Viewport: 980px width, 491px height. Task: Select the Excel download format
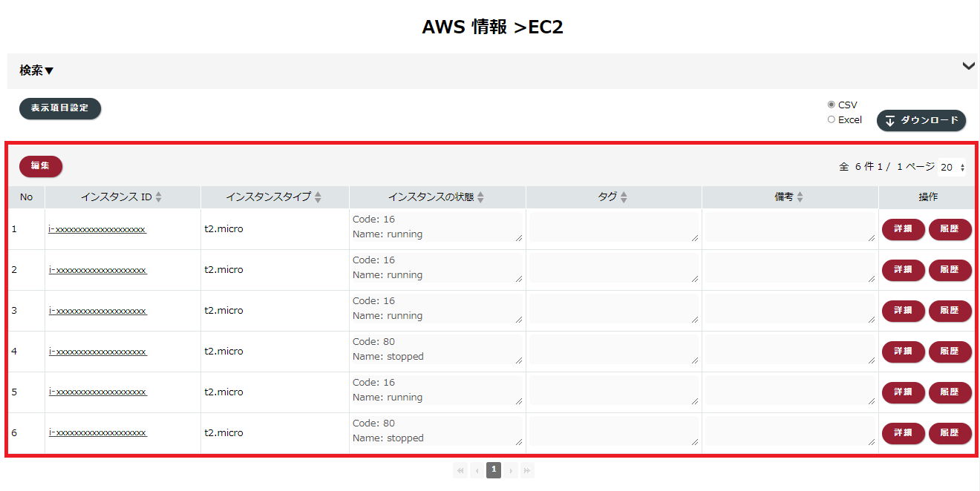[x=832, y=119]
